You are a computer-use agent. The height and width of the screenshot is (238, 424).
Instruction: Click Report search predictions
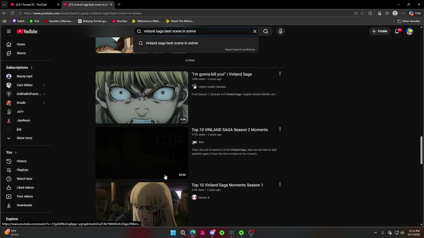point(240,50)
